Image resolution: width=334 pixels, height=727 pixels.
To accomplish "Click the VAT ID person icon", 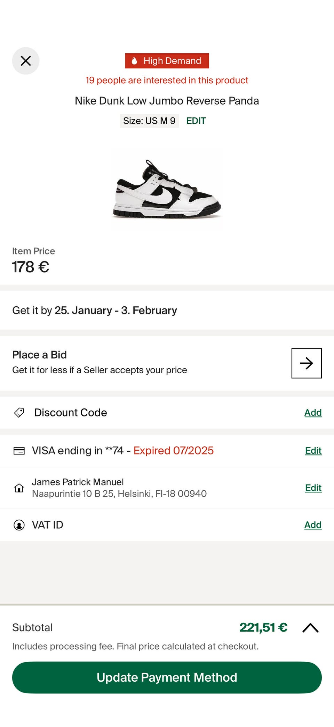I will 19,525.
